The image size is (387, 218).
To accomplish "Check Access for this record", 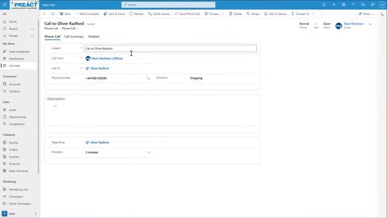I will coord(158,14).
